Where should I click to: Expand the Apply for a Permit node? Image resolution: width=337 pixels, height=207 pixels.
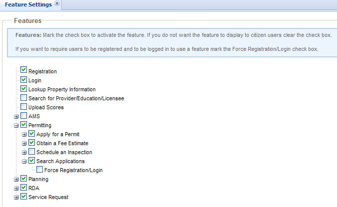pyautogui.click(x=24, y=134)
